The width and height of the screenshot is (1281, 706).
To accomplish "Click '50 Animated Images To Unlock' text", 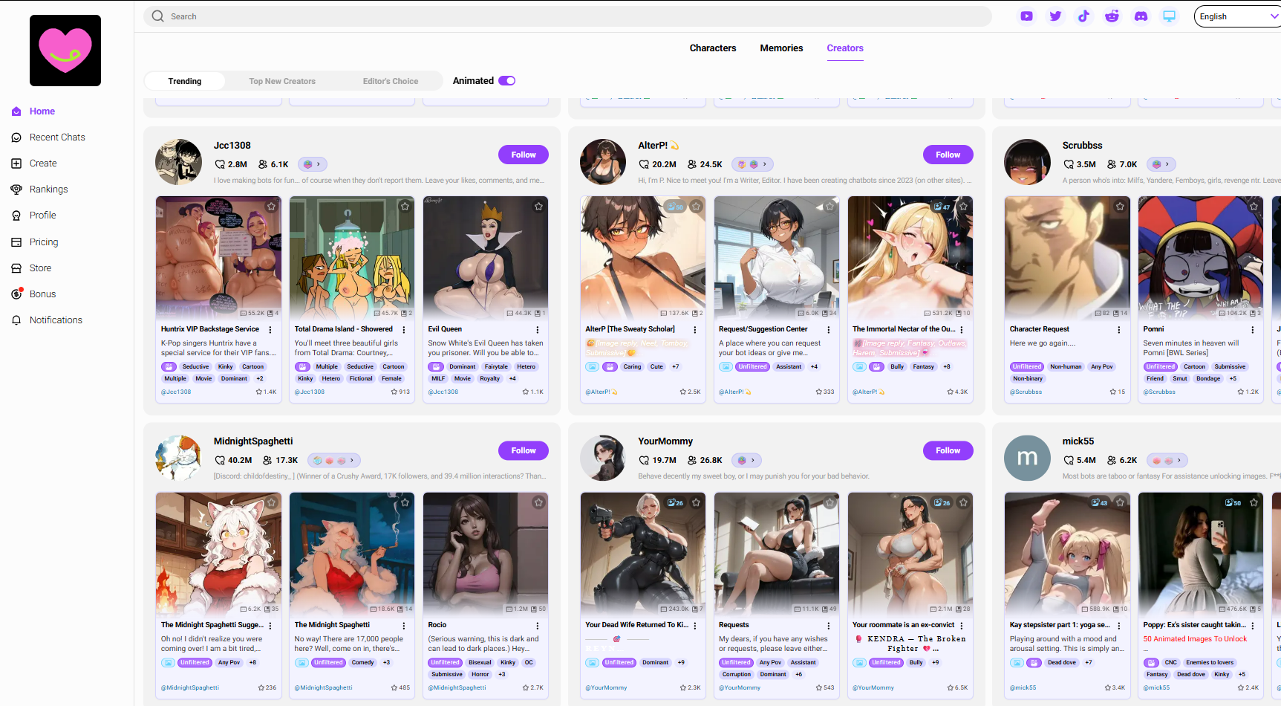I will pos(1195,639).
